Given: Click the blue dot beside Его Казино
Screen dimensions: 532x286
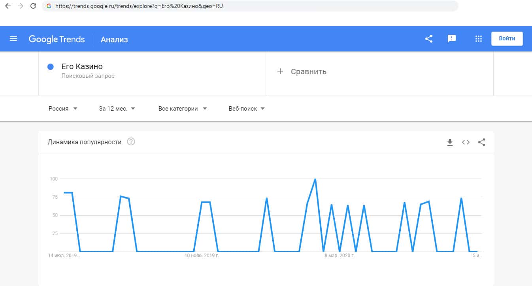Looking at the screenshot, I should [x=51, y=67].
